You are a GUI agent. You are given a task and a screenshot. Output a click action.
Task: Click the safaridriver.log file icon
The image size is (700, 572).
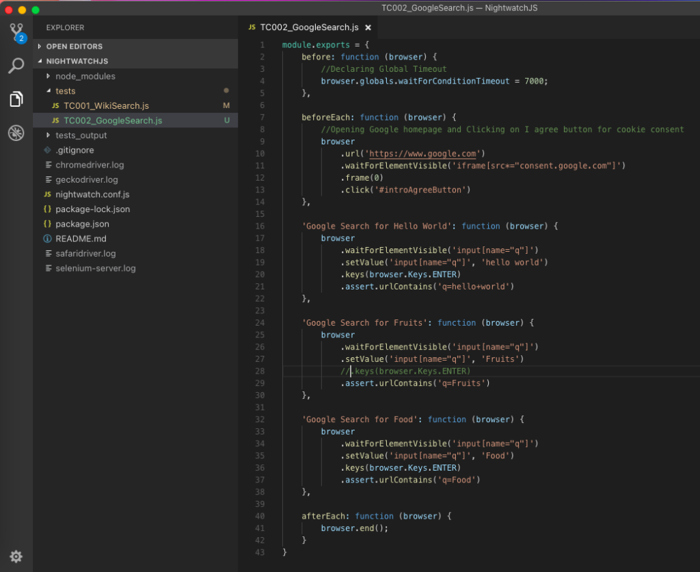49,253
